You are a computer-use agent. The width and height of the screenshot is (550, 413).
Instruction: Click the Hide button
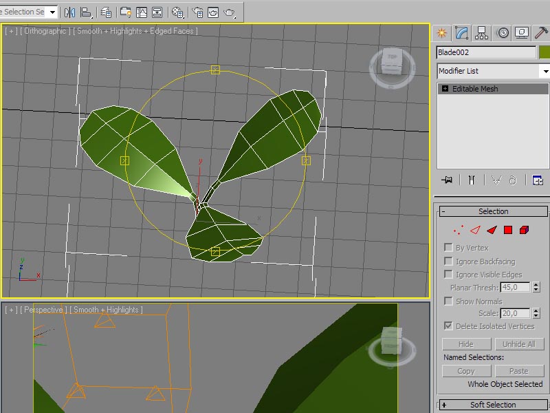click(x=466, y=344)
